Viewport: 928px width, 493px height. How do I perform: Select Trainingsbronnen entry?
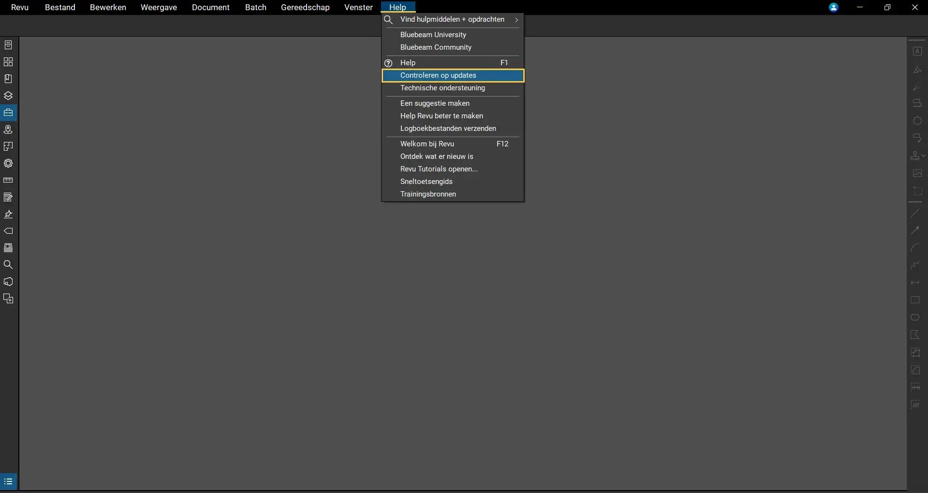(453, 194)
